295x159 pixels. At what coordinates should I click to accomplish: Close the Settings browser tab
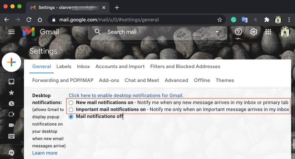click(104, 7)
